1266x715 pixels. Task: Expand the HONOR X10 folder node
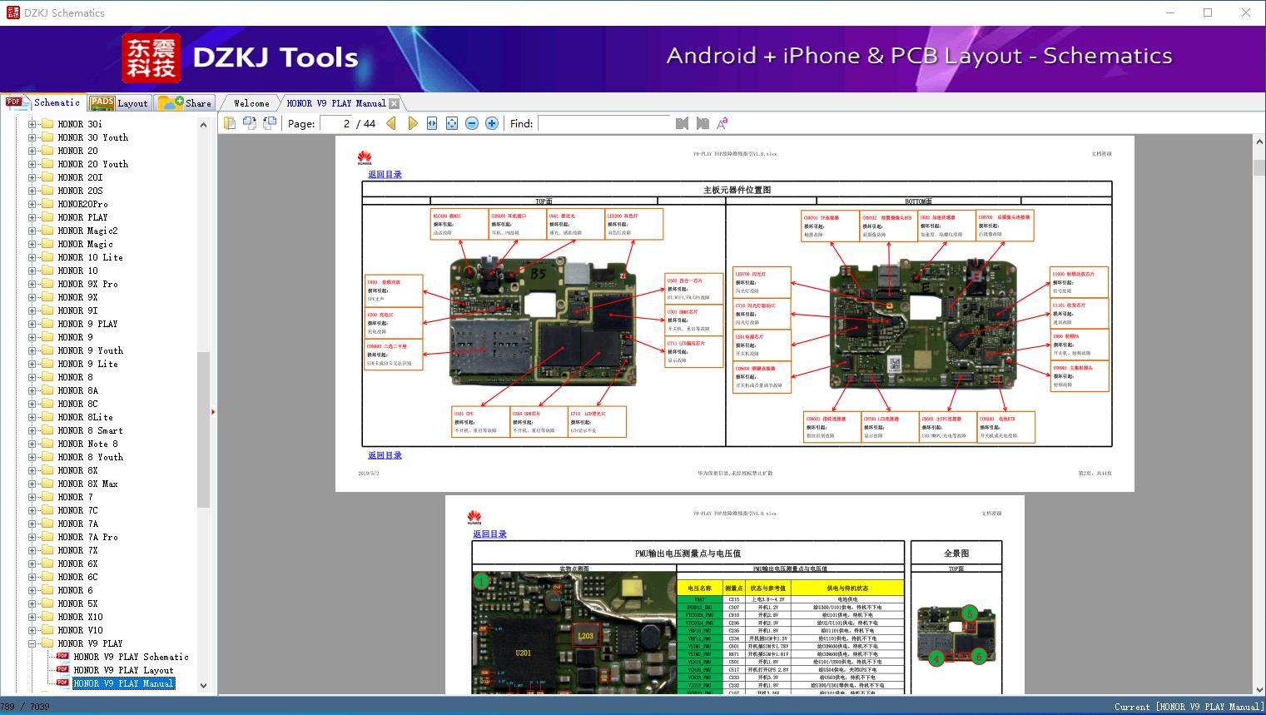tap(32, 617)
